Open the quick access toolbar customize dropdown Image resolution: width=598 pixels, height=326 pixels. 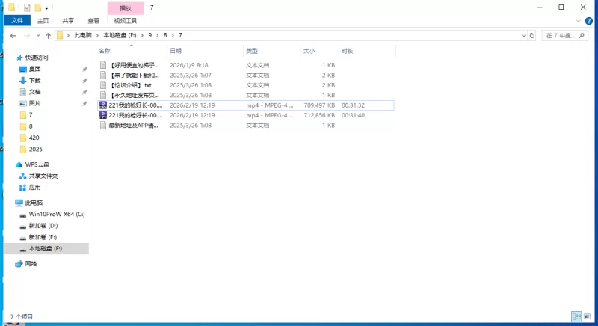[x=46, y=7]
